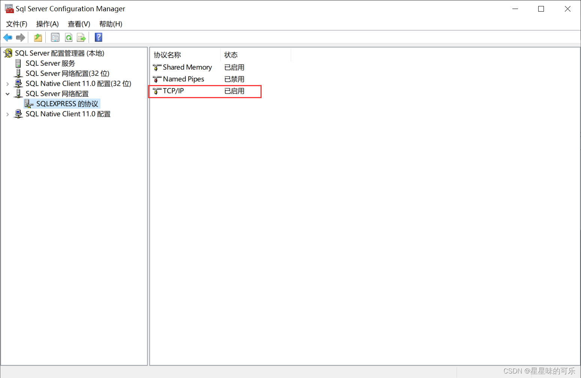Viewport: 581px width, 378px height.
Task: Close the Sql Server Configuration Manager window
Action: point(568,9)
